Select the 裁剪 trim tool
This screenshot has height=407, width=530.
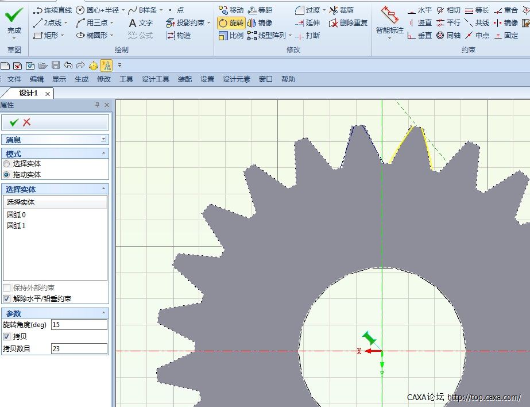point(341,10)
